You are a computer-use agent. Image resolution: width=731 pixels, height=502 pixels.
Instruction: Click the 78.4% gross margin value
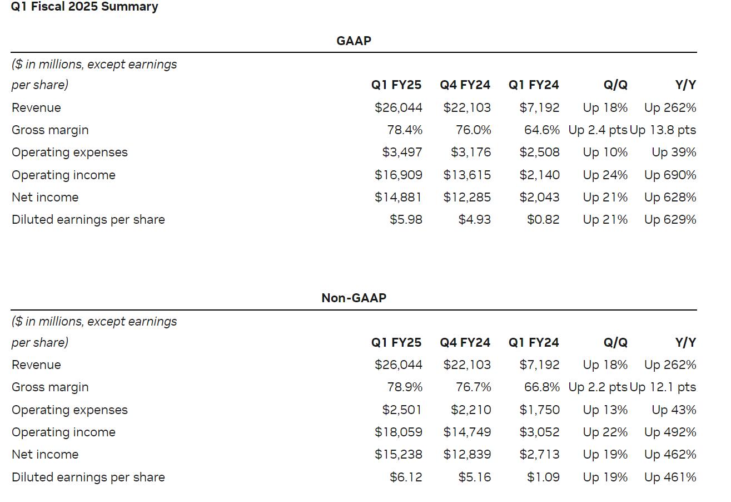[x=405, y=130]
